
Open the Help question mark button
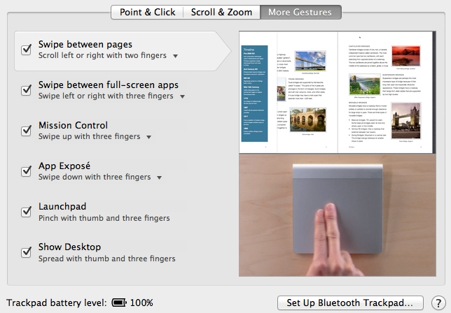click(438, 303)
